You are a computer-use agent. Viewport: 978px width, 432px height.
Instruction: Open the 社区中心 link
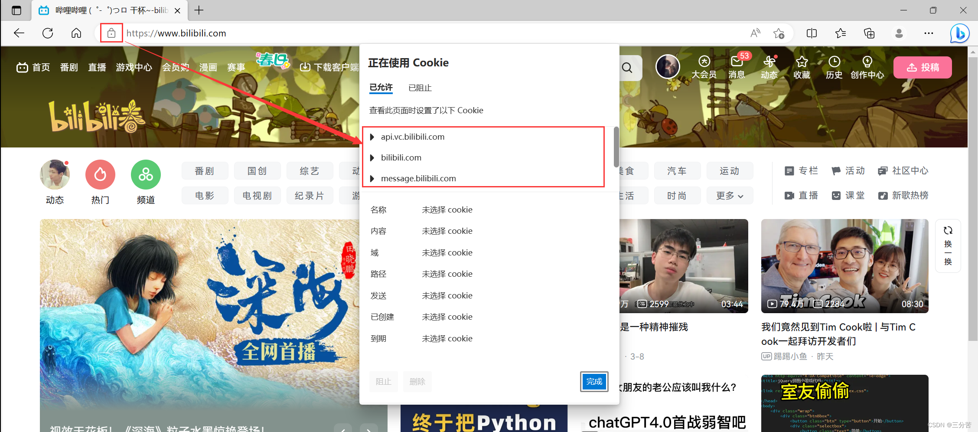tap(903, 171)
